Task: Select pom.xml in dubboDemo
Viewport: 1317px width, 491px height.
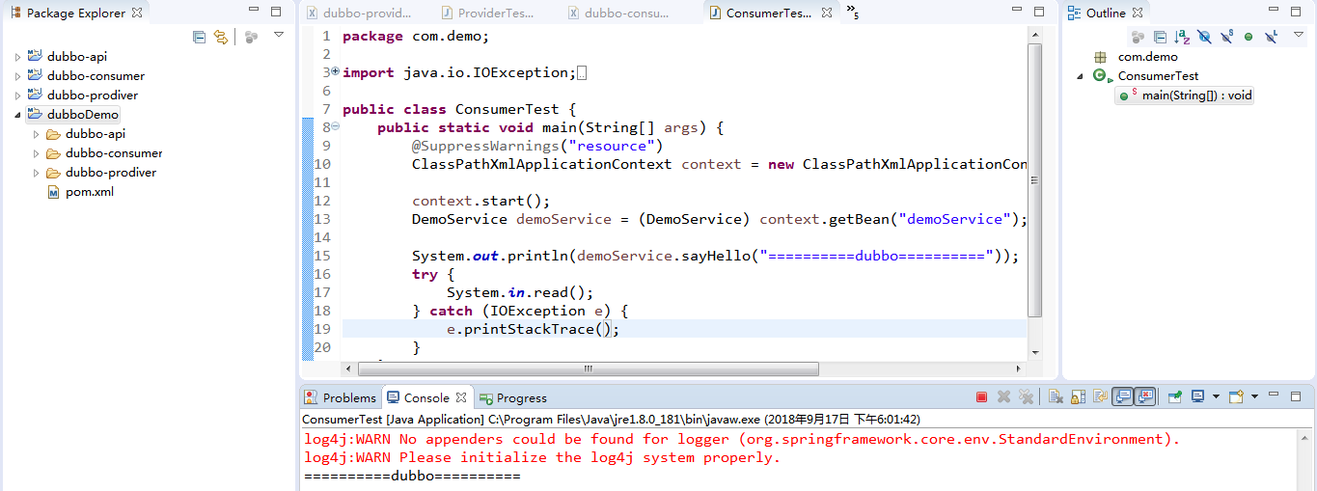Action: tap(81, 192)
